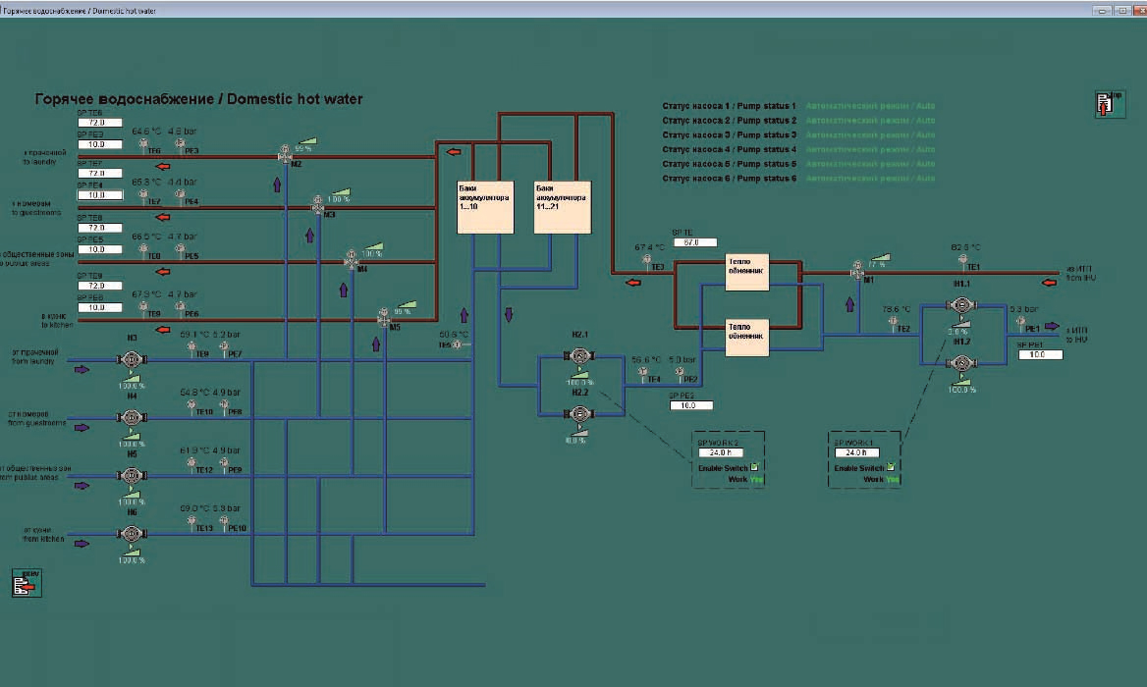This screenshot has width=1147, height=687.
Task: Click temperature sensor TE4
Action: 643,374
